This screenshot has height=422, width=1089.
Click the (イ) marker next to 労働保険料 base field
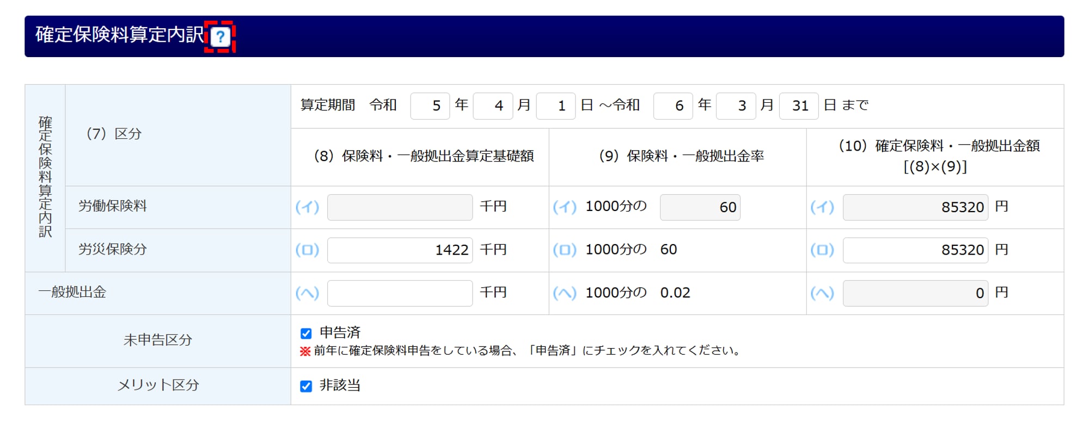pyautogui.click(x=307, y=207)
